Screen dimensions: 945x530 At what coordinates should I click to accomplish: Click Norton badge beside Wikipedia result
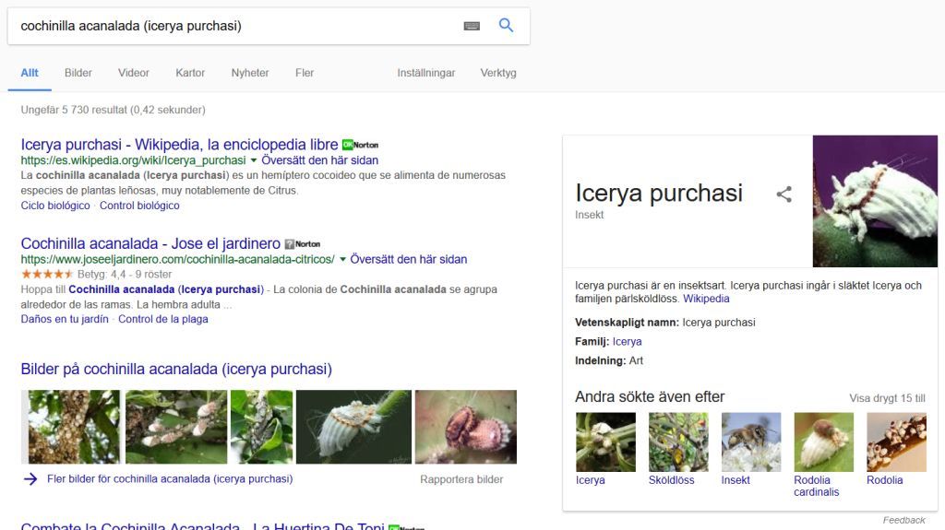pos(361,145)
